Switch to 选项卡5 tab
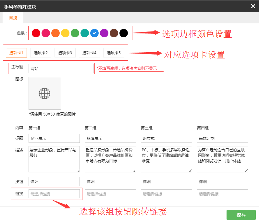This screenshot has width=259, height=223. pos(114,53)
